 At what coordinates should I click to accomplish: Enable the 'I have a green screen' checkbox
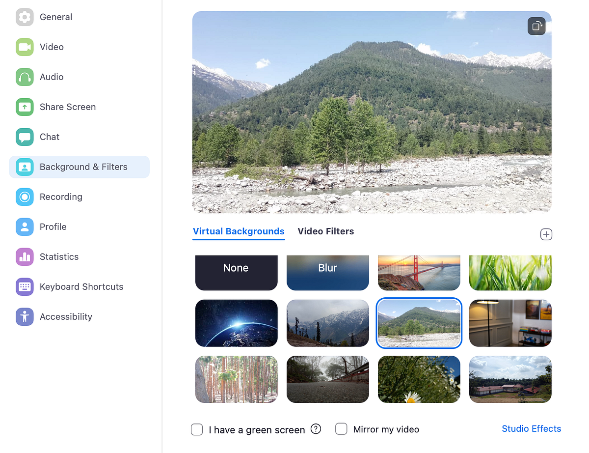click(197, 429)
